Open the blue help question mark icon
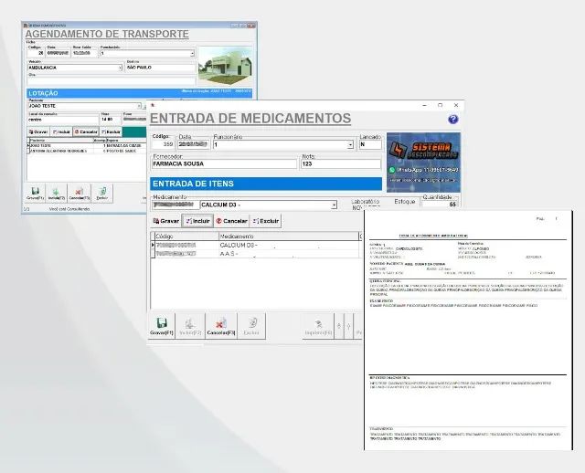 (453, 120)
